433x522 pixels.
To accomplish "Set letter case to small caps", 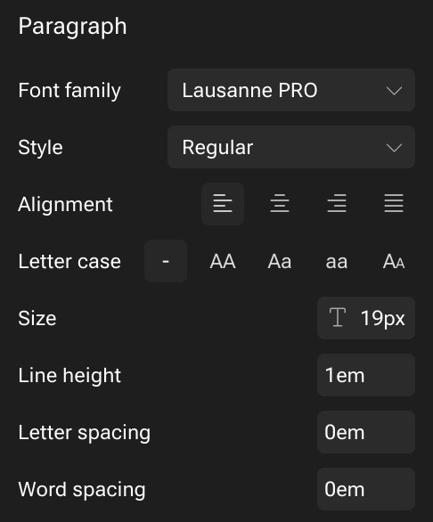I will pos(394,261).
